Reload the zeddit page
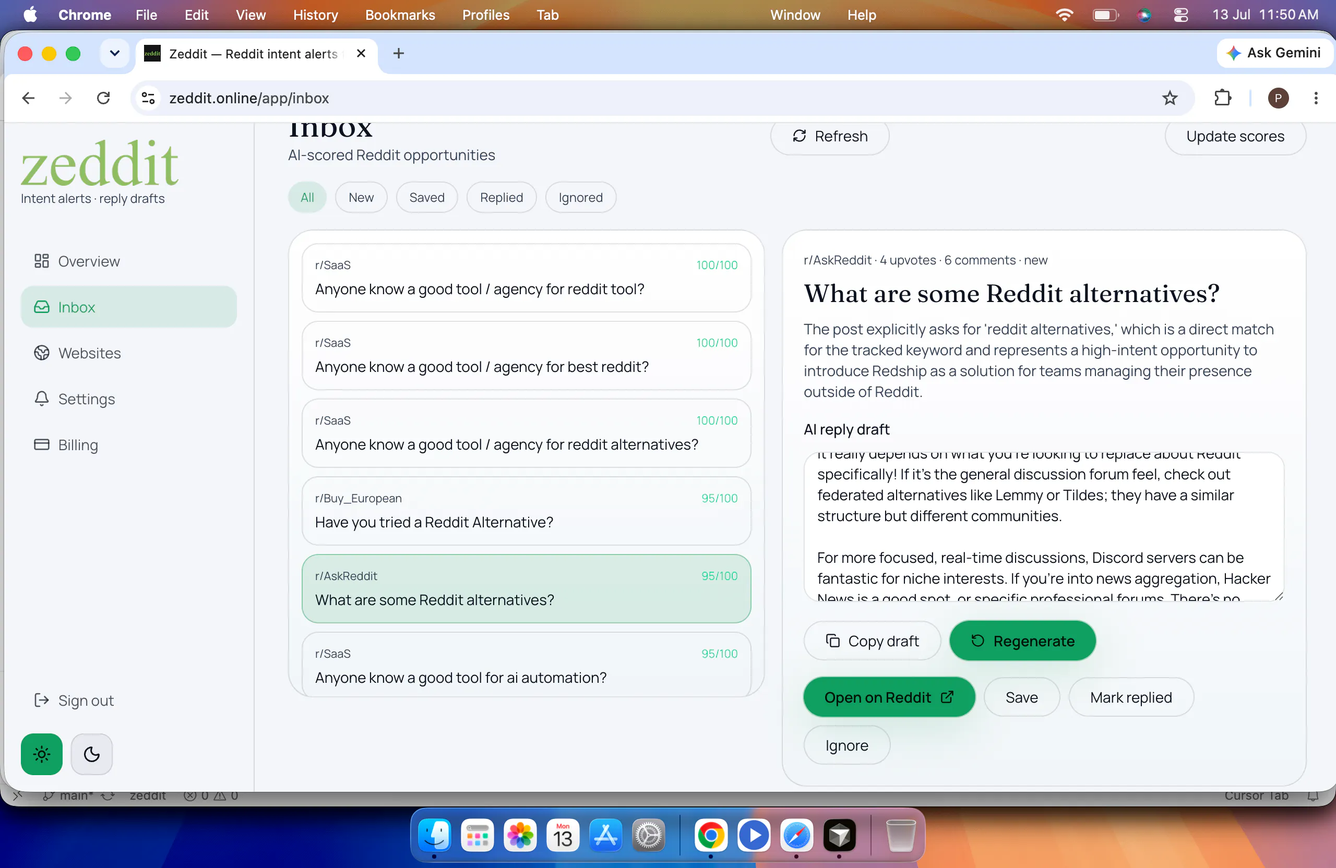This screenshot has width=1336, height=868. (x=103, y=98)
